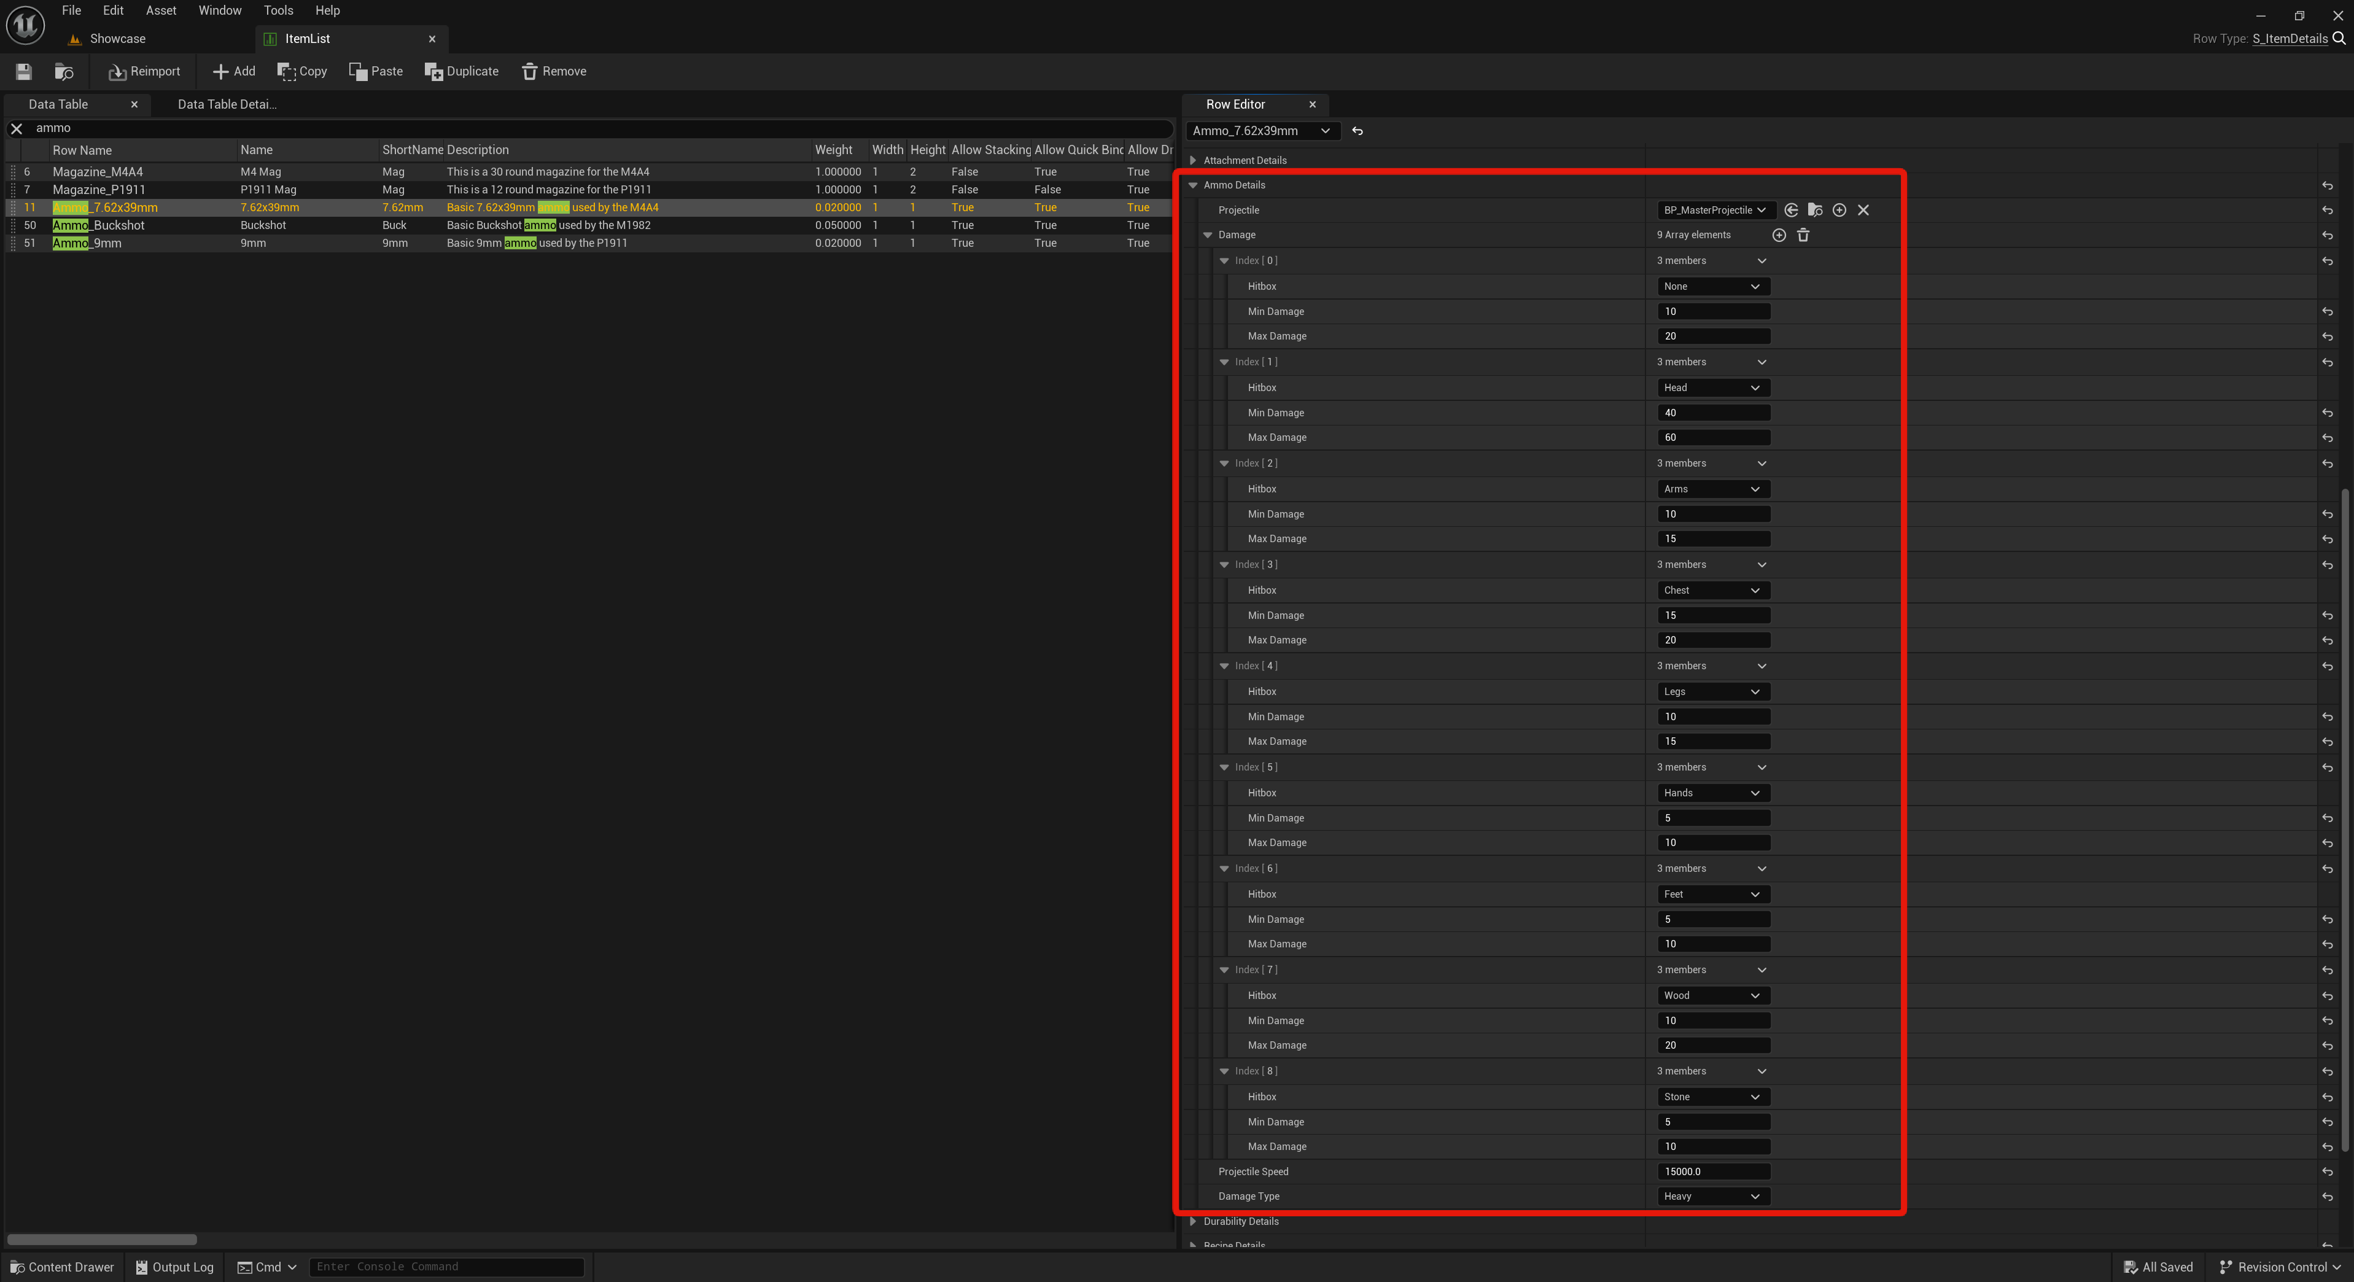Image resolution: width=2354 pixels, height=1282 pixels.
Task: Add a new Damage array element
Action: pos(1778,235)
